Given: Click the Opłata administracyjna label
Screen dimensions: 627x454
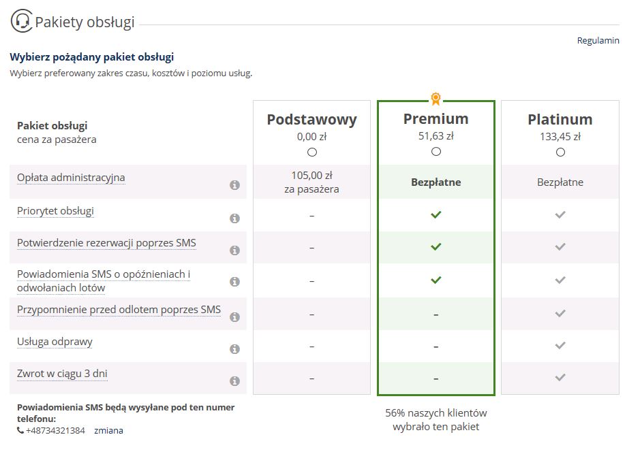Looking at the screenshot, I should [x=71, y=178].
